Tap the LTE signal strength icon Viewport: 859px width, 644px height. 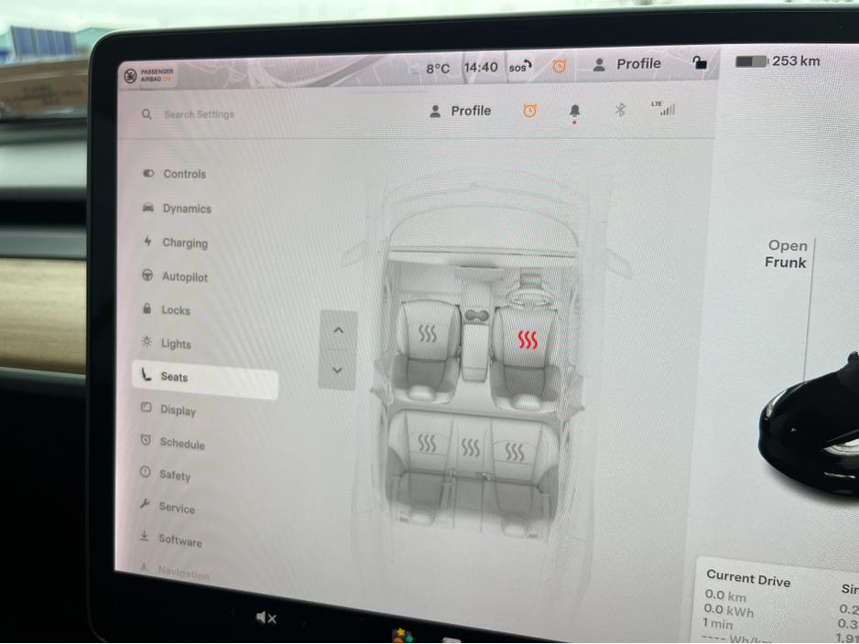(664, 109)
